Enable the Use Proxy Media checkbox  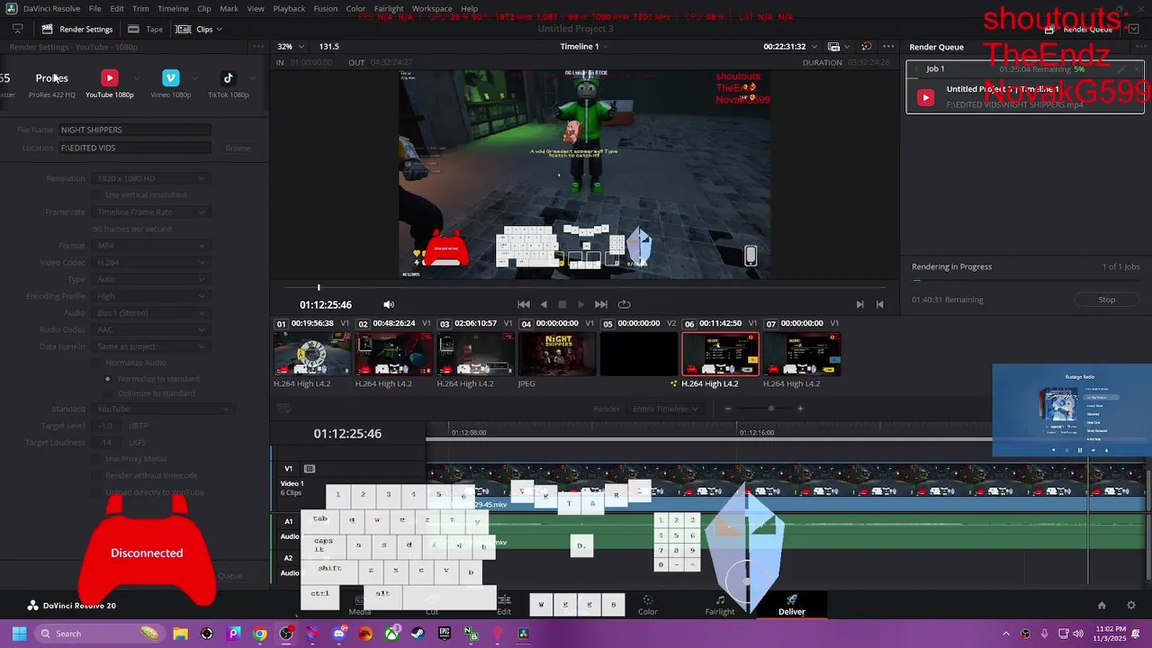tap(97, 459)
